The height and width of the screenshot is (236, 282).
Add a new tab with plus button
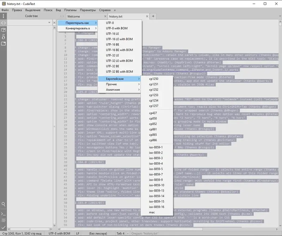pyautogui.click(x=153, y=16)
